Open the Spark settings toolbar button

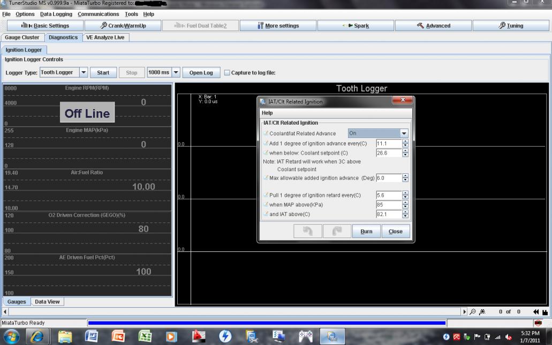point(356,26)
